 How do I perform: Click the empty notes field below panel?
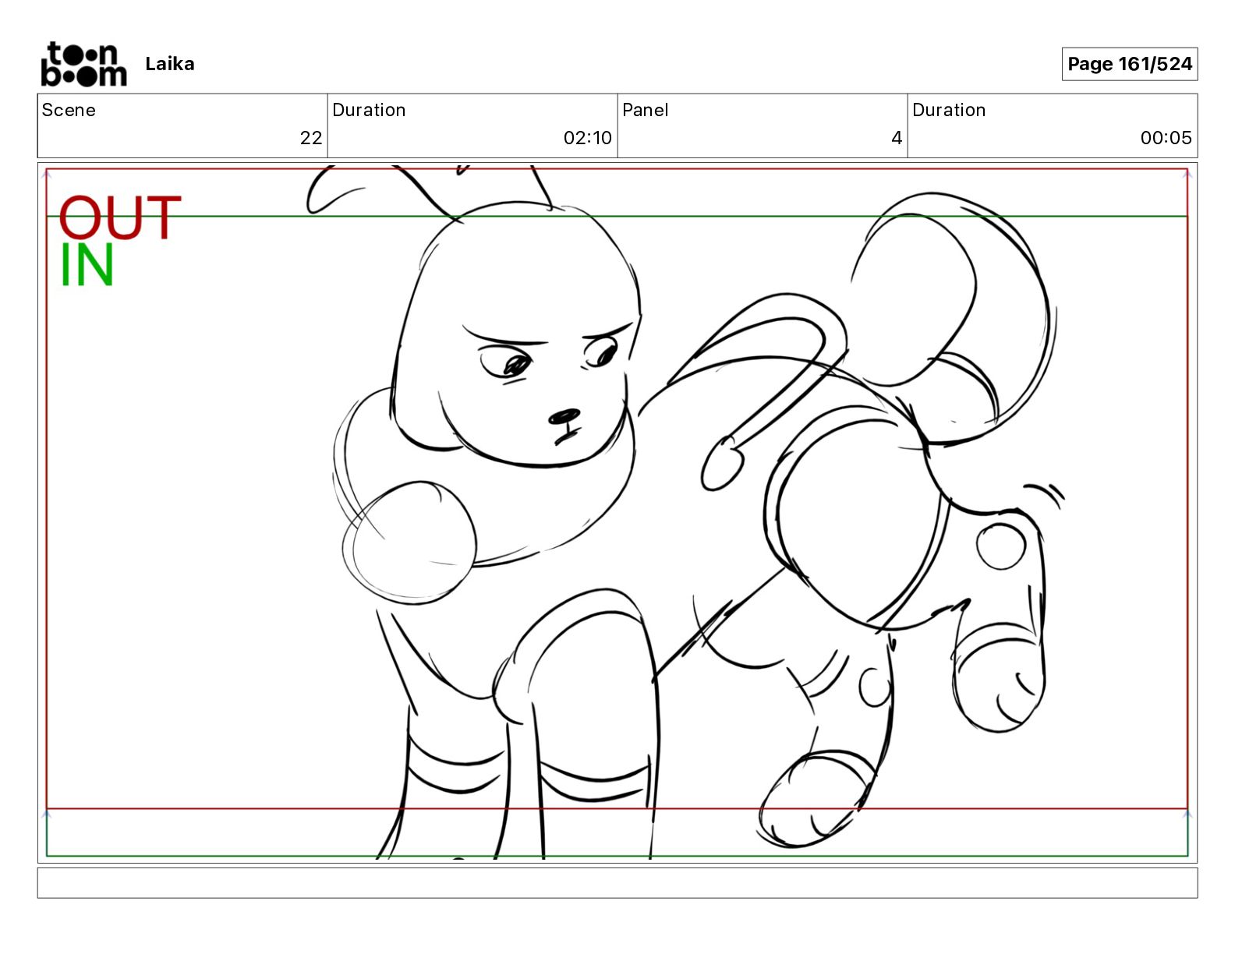click(x=617, y=883)
